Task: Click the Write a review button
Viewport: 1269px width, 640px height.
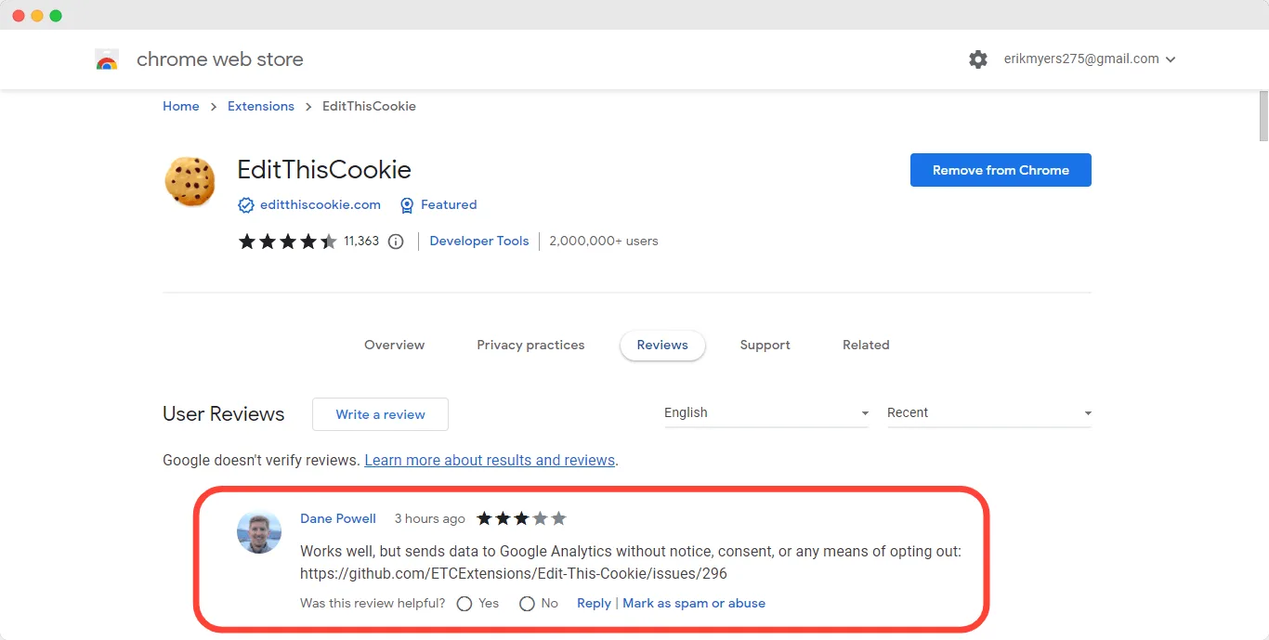Action: pos(380,414)
